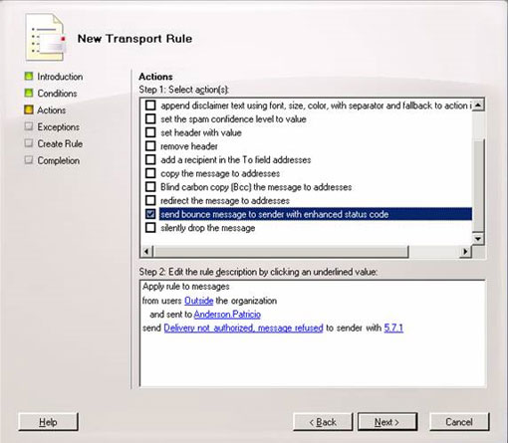
Task: Click the green Conditions step indicator
Action: pos(29,93)
